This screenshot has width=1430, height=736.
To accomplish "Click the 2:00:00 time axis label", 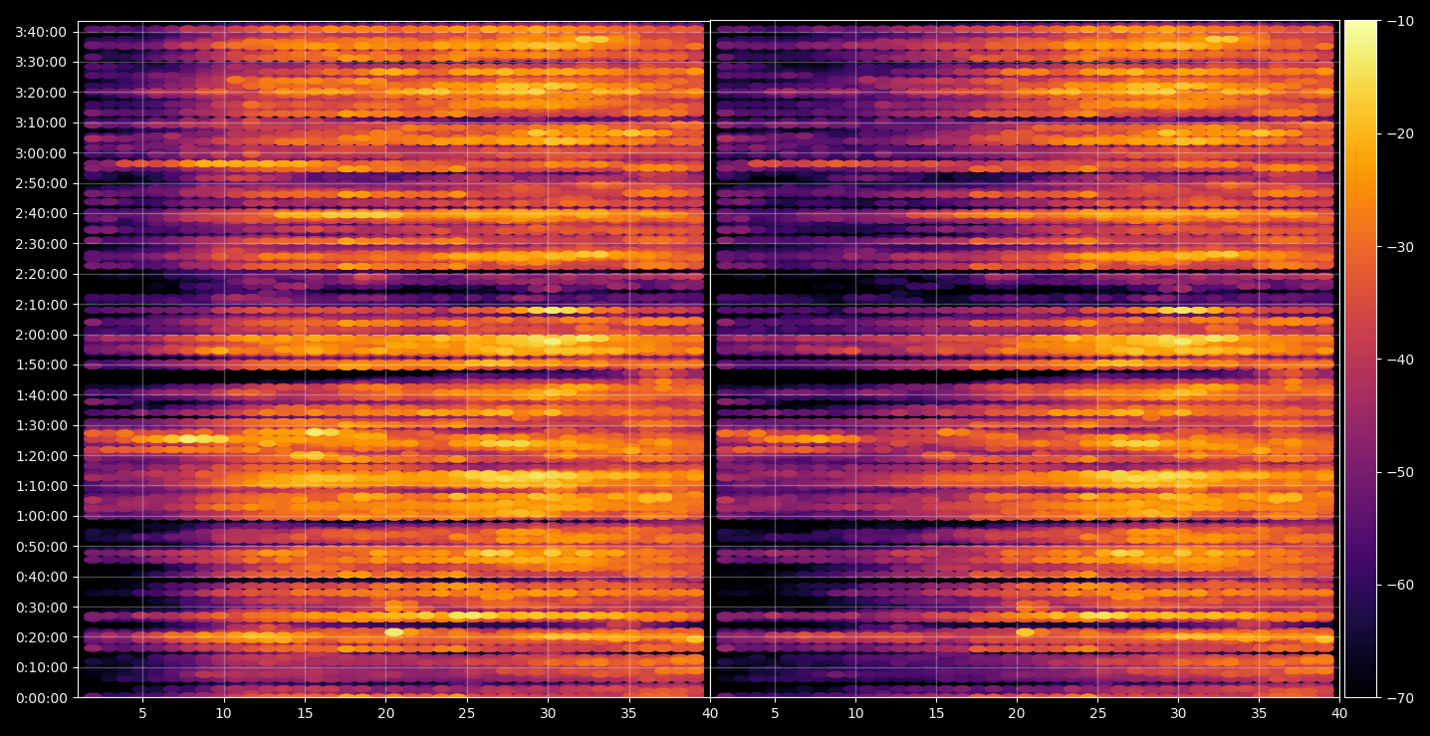I will click(x=41, y=335).
